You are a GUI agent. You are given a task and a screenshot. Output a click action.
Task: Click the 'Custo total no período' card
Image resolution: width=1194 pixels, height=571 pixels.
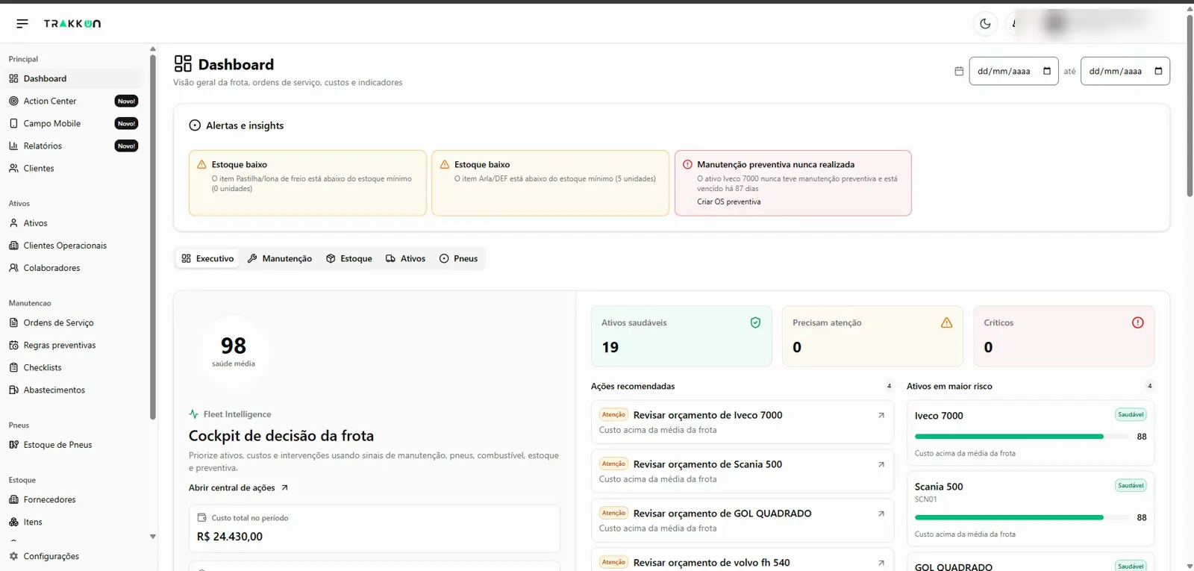375,528
